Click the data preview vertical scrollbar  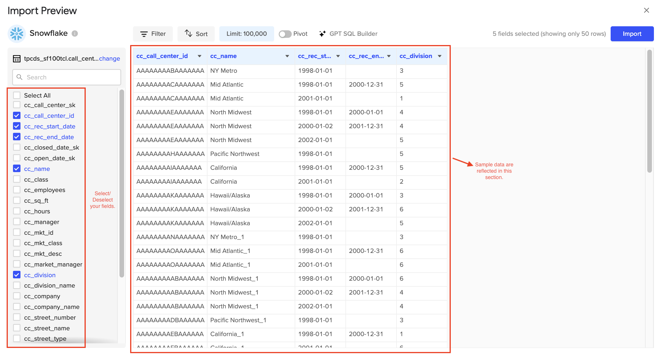(x=650, y=111)
